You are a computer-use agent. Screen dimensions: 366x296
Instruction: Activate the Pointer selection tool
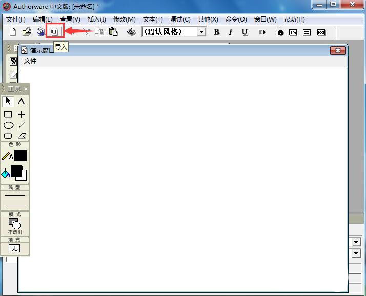pos(8,101)
